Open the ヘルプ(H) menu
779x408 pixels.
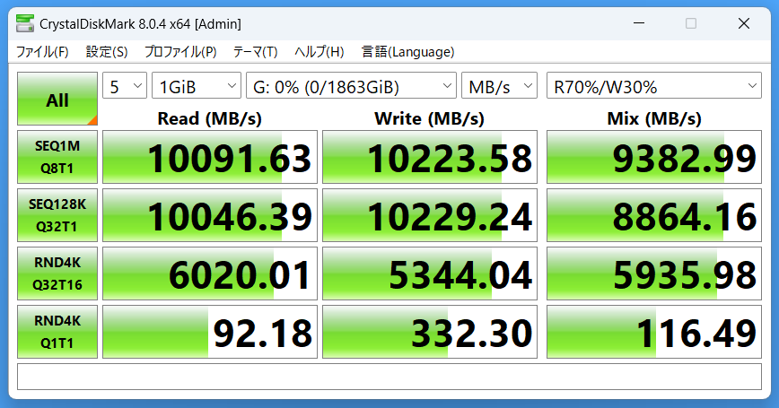[x=319, y=52]
